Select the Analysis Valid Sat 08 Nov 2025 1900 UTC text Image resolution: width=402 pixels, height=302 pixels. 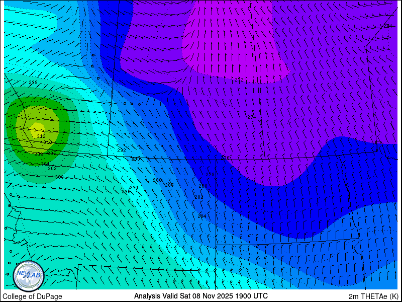[200, 296]
